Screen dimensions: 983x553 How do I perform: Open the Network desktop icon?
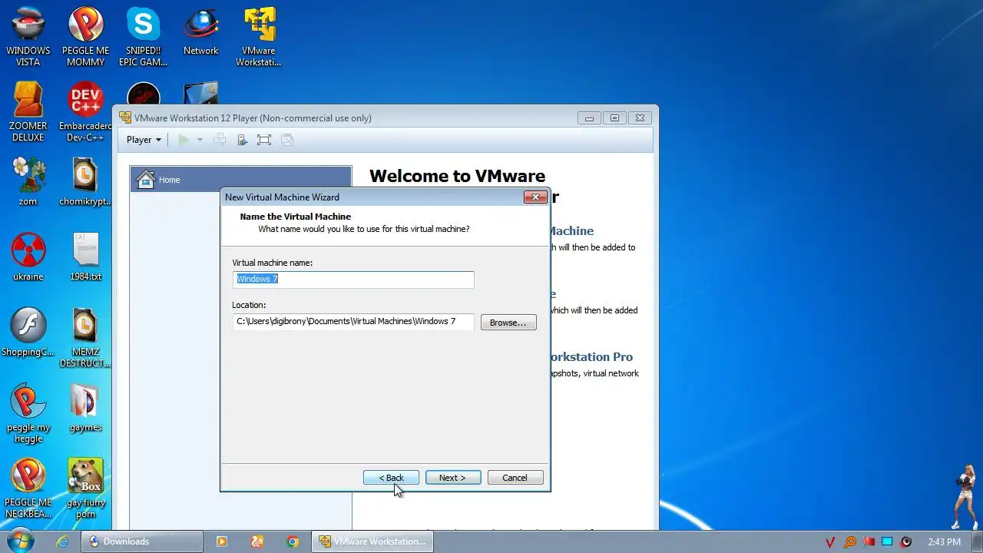[201, 32]
